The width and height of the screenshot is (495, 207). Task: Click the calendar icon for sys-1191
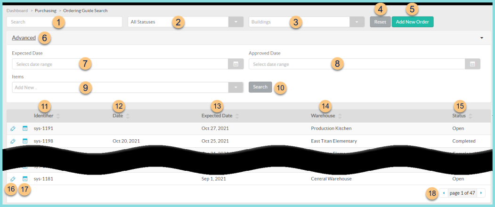(25, 128)
